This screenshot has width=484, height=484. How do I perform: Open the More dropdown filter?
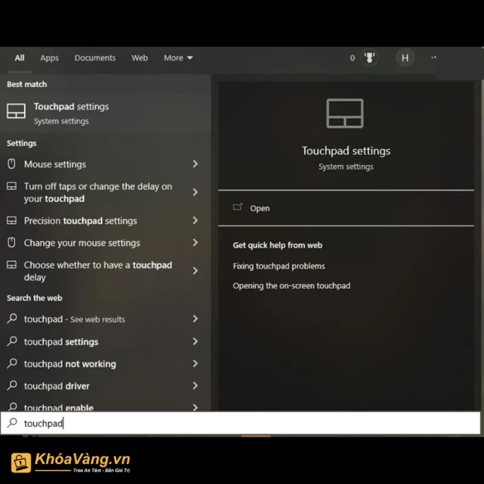[x=178, y=58]
